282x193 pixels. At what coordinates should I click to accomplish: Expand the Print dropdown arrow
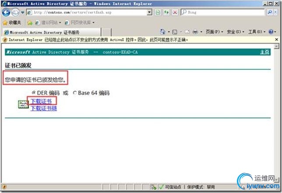(201, 32)
